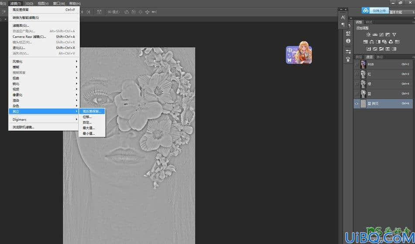Add a Levels adjustment (histogram icon)
The image size is (415, 244).
375,35
